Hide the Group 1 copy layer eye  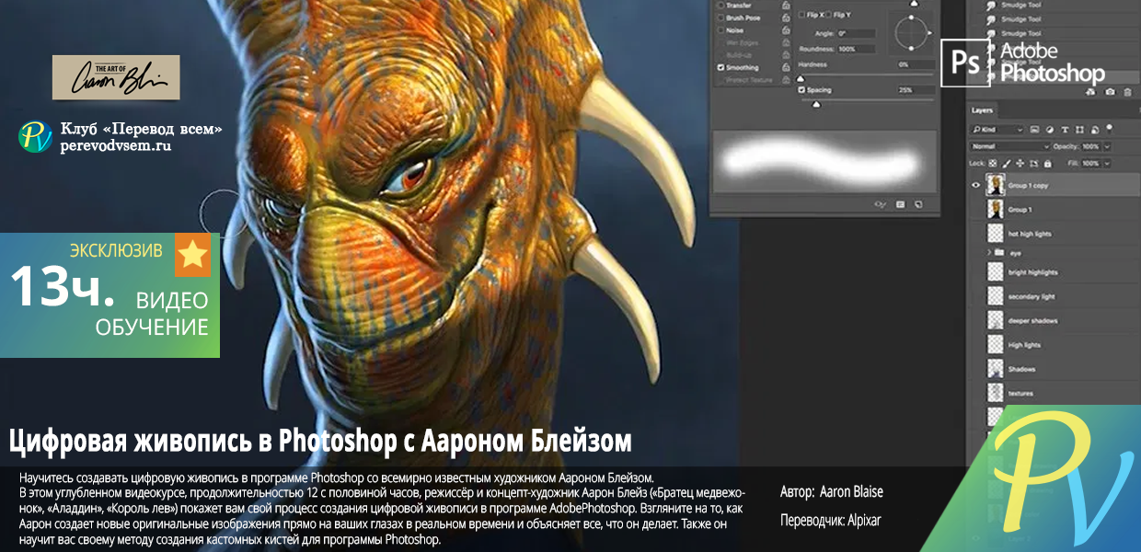point(976,185)
